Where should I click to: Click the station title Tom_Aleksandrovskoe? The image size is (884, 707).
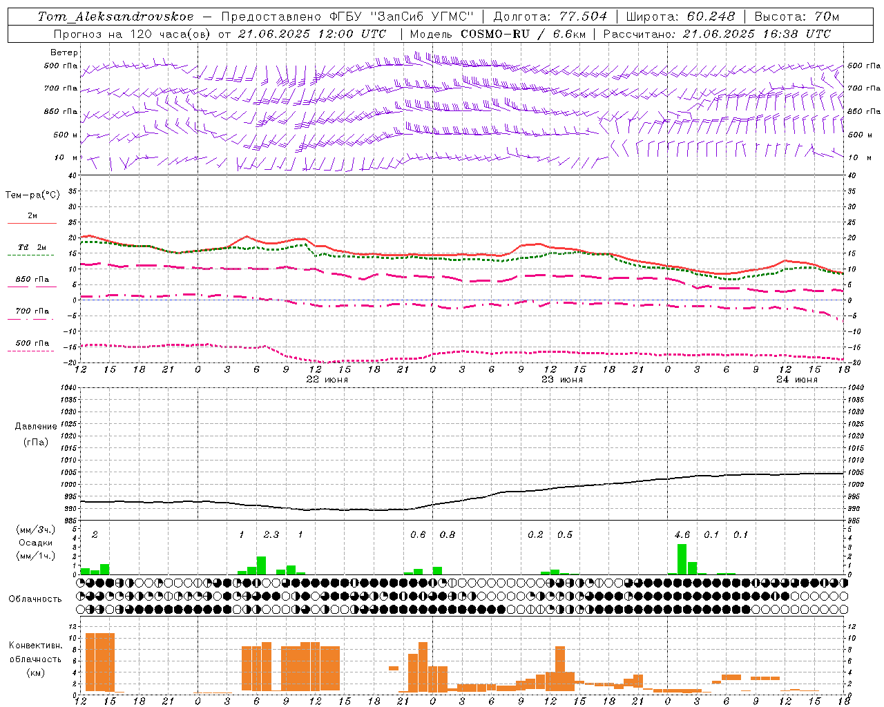[115, 17]
